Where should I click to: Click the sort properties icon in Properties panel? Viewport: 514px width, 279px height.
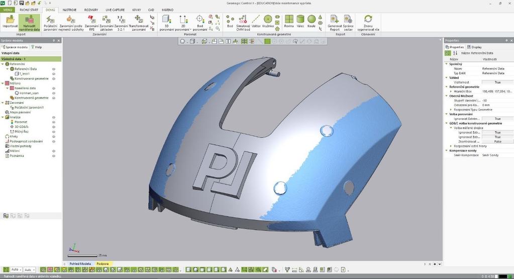pos(455,53)
